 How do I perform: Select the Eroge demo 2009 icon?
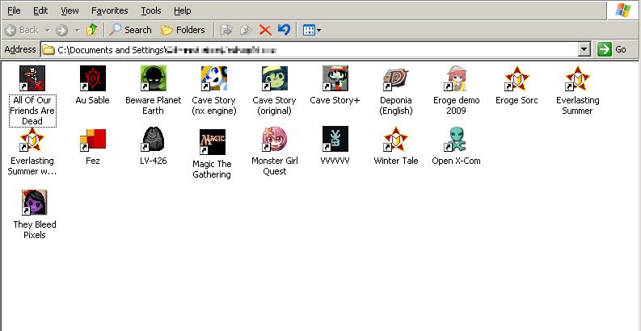[x=456, y=78]
